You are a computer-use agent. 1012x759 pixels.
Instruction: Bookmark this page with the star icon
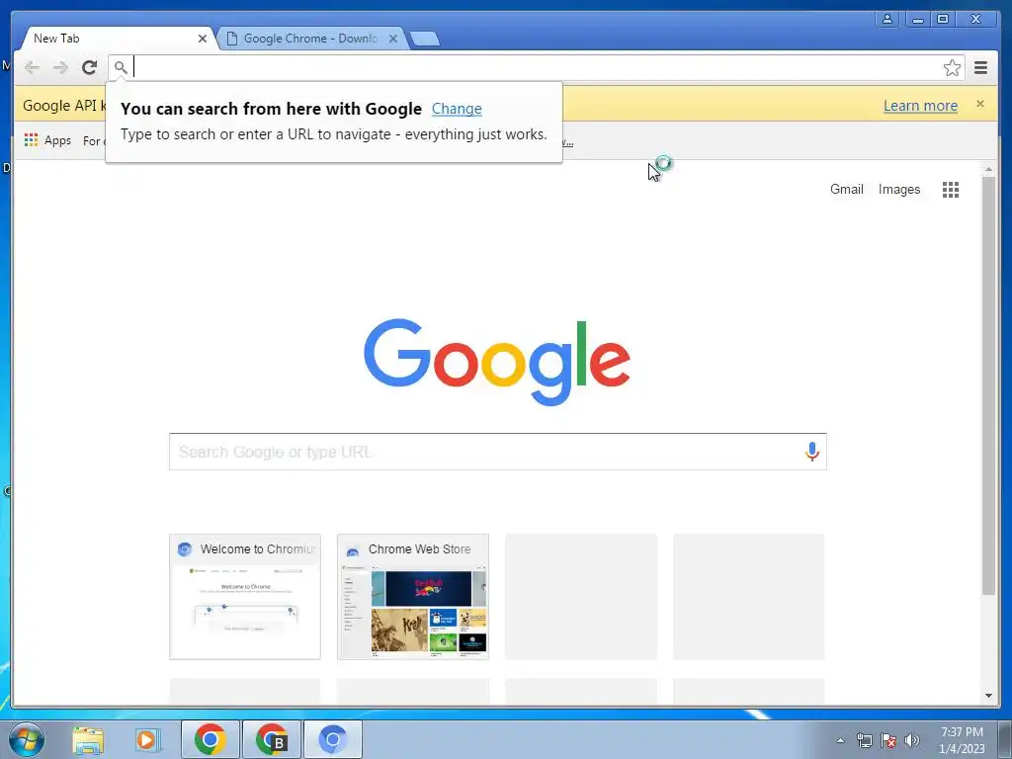tap(952, 68)
